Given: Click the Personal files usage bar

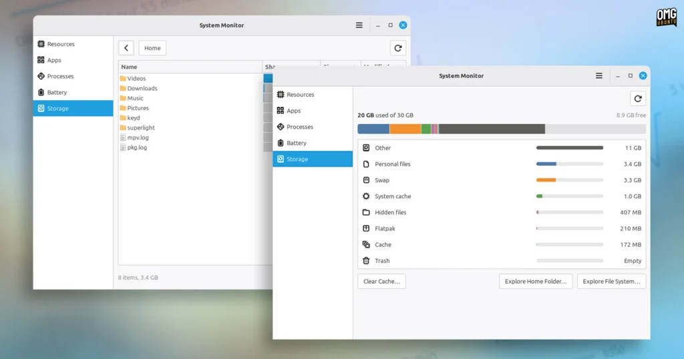Looking at the screenshot, I should [570, 163].
